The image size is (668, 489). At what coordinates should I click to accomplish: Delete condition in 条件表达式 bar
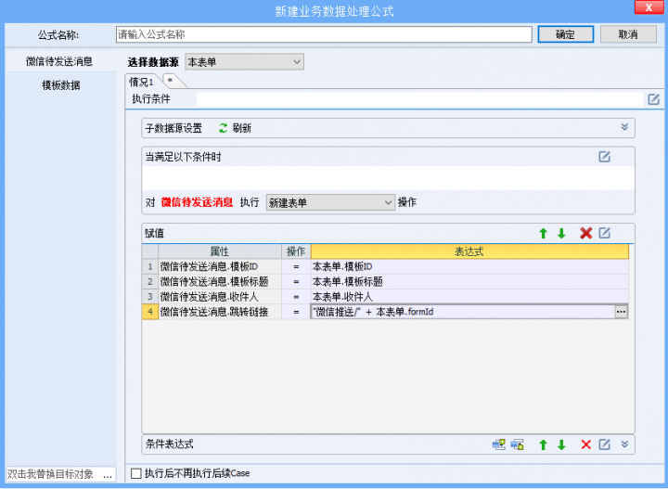tap(585, 444)
